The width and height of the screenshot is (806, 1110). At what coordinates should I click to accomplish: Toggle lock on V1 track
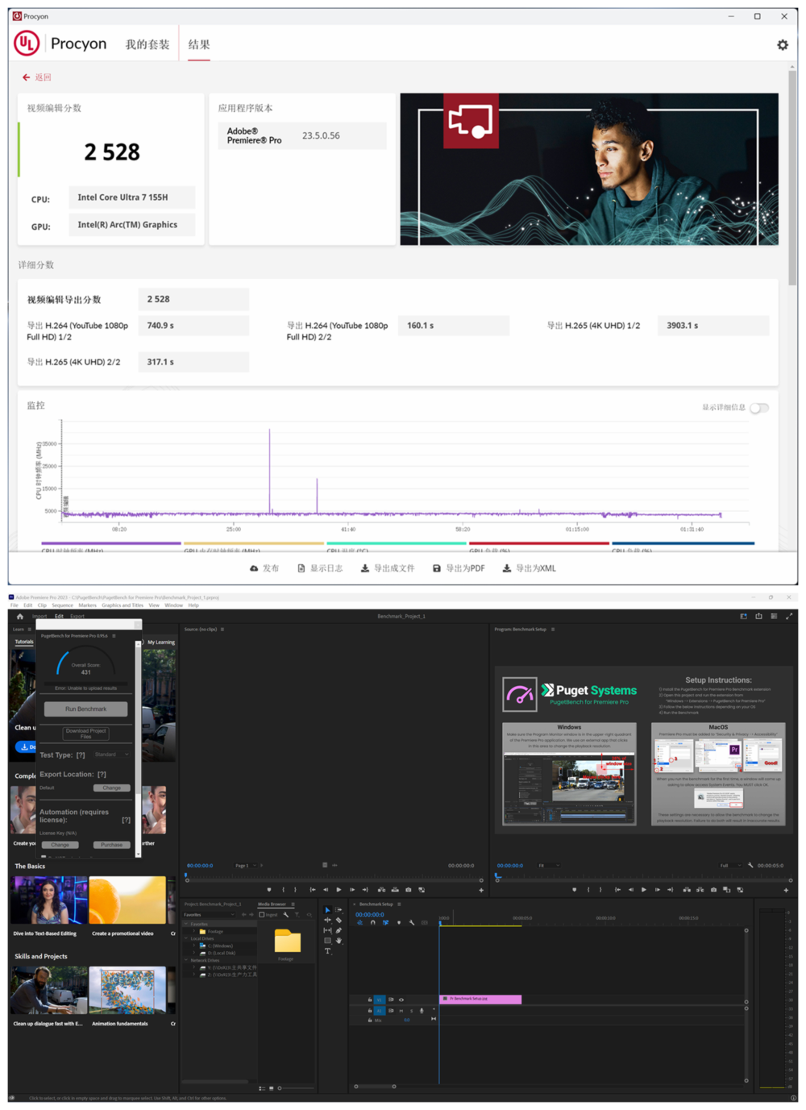coord(370,1000)
